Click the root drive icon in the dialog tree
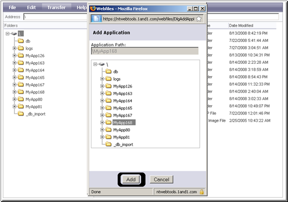Viewport: 288px width, 202px height. click(x=102, y=64)
